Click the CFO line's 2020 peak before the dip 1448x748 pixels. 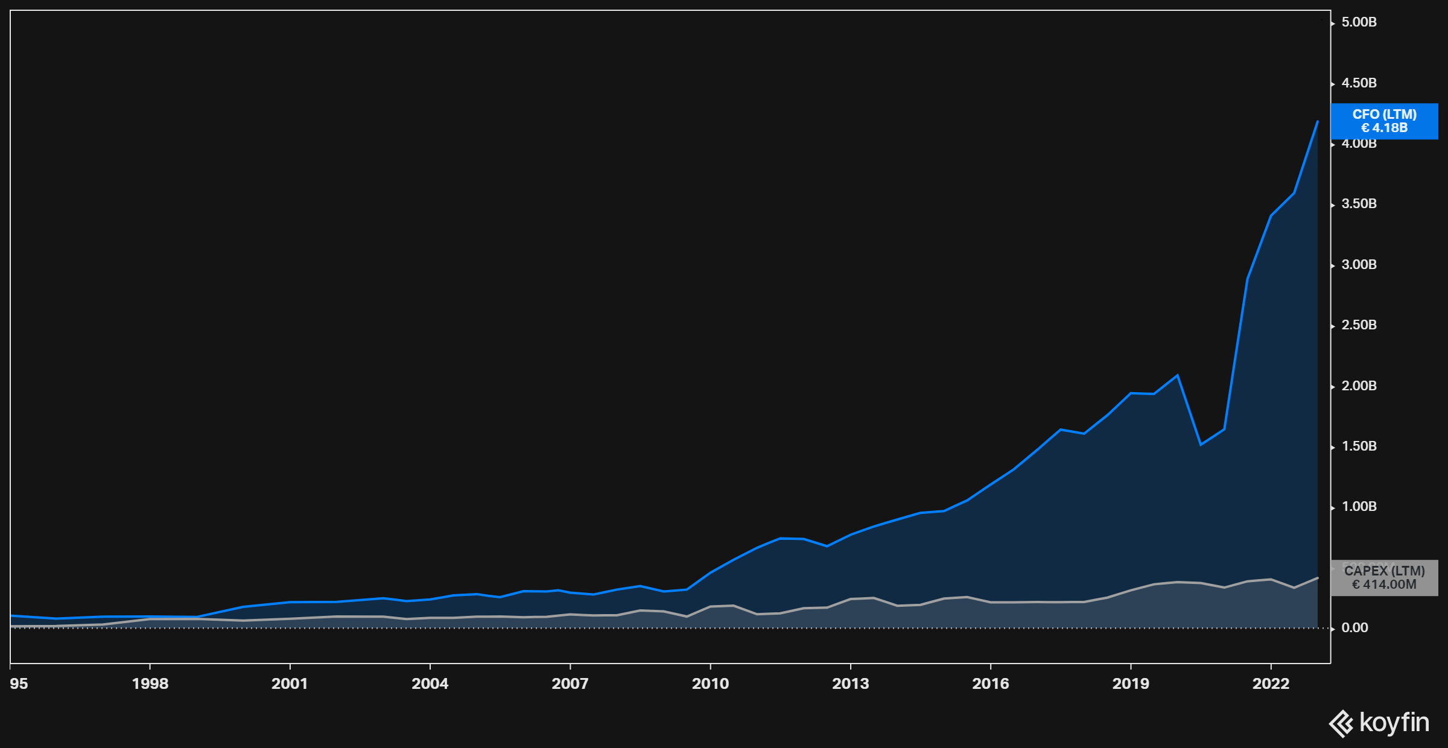tap(1177, 375)
